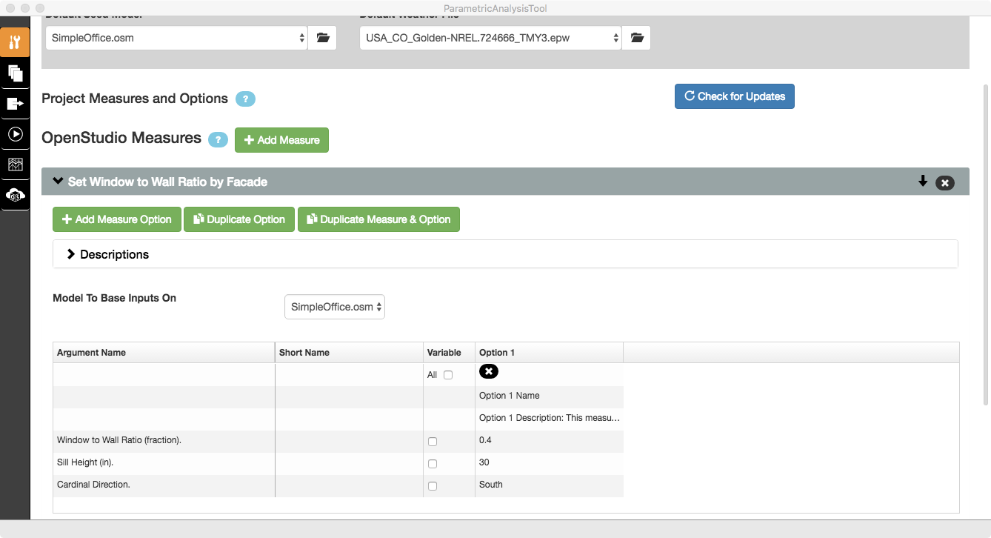Click the Outputs export arrow sidebar icon
This screenshot has height=538, width=991.
click(x=15, y=104)
